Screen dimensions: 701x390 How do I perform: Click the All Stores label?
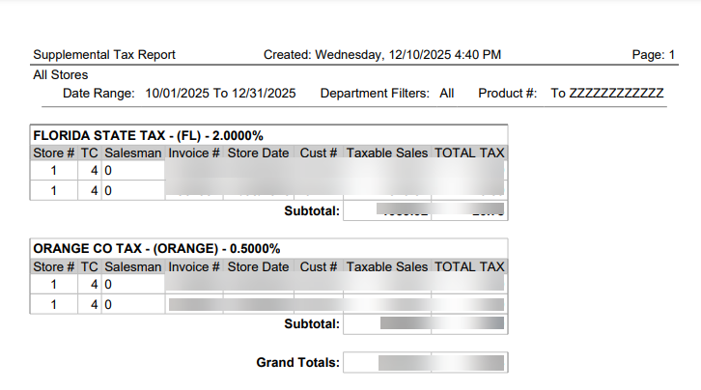click(x=60, y=74)
